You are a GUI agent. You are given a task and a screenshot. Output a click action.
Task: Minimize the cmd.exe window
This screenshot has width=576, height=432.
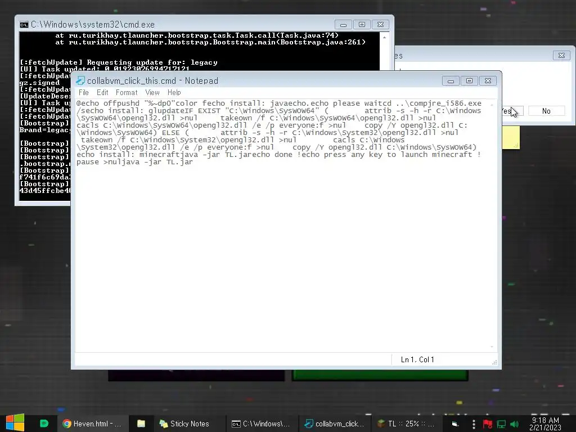[344, 25]
